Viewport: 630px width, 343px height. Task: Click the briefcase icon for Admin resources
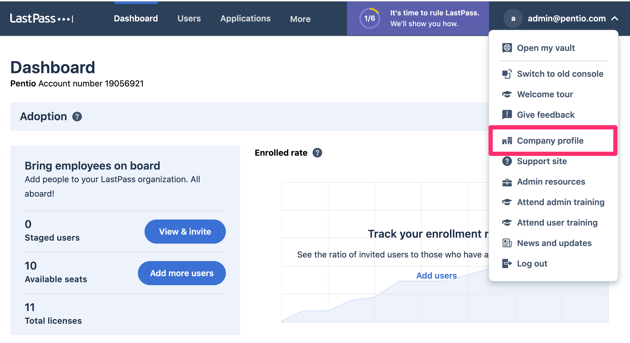507,182
